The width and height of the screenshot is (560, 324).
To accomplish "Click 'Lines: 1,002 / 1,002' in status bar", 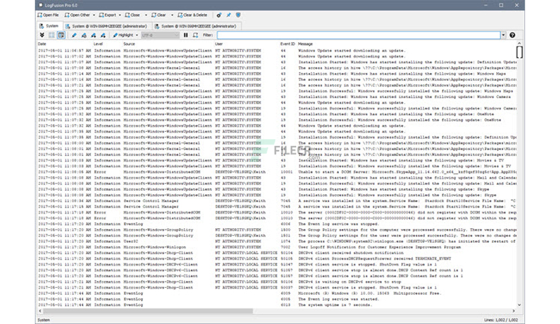I will (x=501, y=320).
